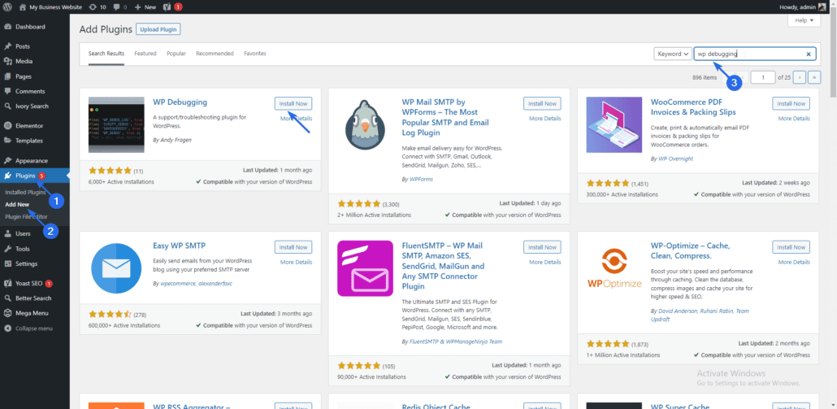Open Mega Menu in sidebar
The width and height of the screenshot is (837, 409).
click(x=32, y=313)
